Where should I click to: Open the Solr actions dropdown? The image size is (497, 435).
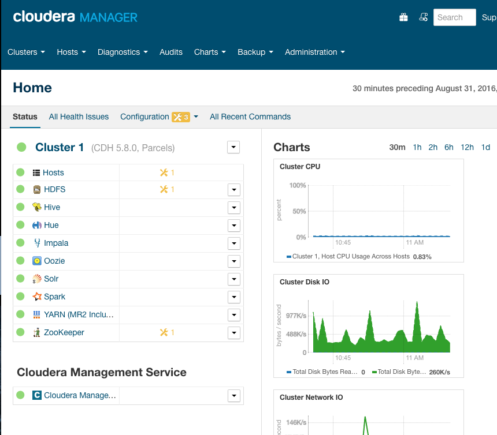click(x=234, y=279)
